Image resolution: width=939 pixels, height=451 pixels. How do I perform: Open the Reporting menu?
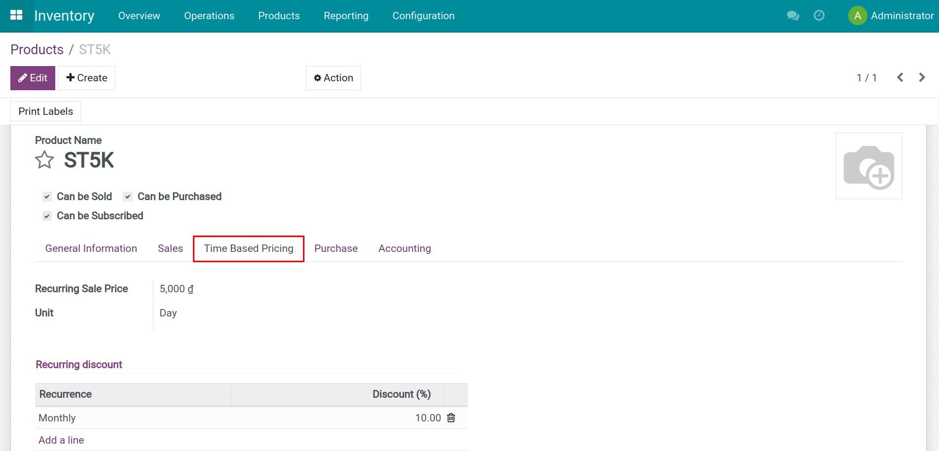(x=346, y=15)
